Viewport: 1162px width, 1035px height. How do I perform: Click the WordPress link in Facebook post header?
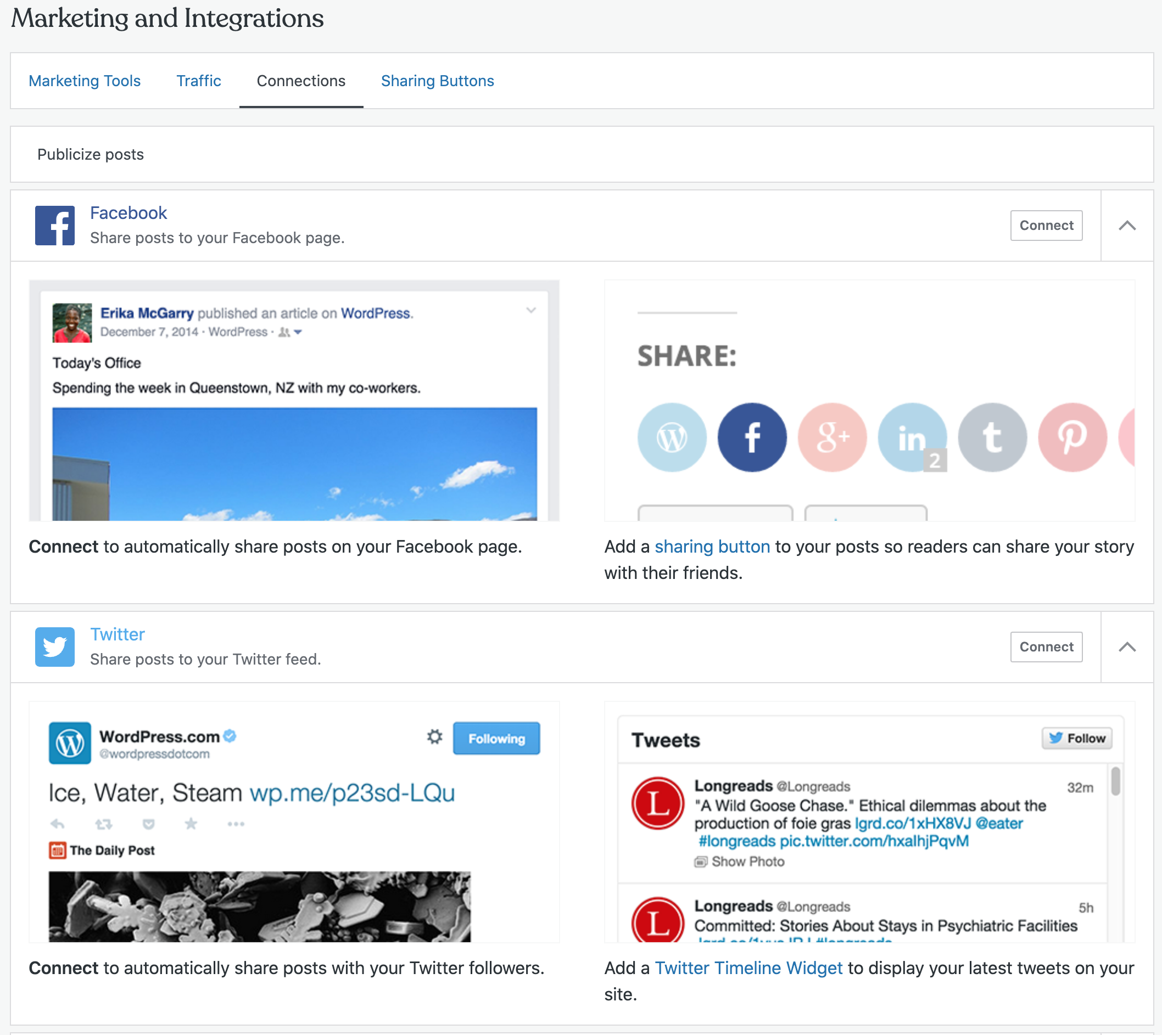(376, 313)
